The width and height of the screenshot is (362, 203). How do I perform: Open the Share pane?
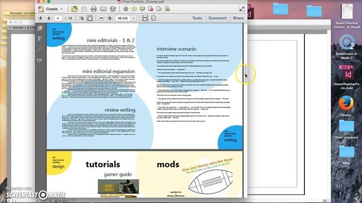coord(238,18)
